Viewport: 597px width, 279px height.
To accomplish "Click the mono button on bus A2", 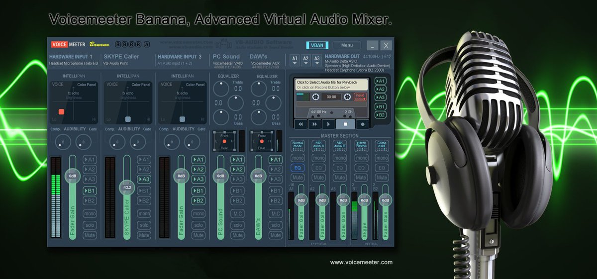I will (318, 158).
